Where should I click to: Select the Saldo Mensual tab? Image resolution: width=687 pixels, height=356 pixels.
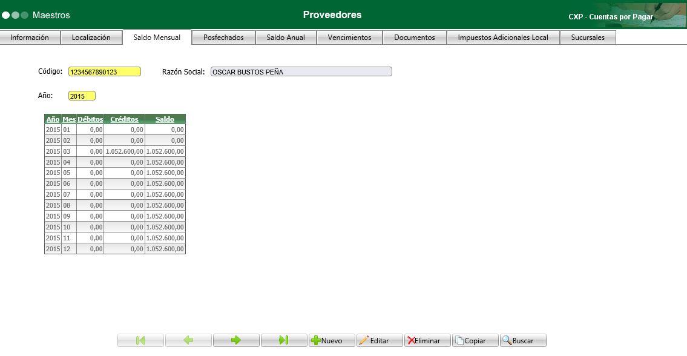[157, 38]
